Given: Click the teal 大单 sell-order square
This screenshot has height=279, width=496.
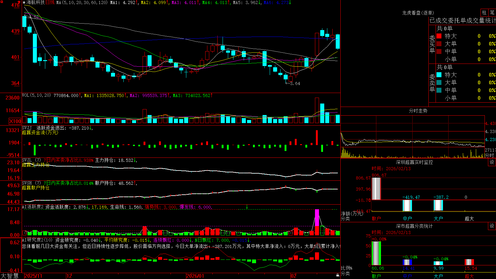Looking at the screenshot, I should pyautogui.click(x=439, y=82).
